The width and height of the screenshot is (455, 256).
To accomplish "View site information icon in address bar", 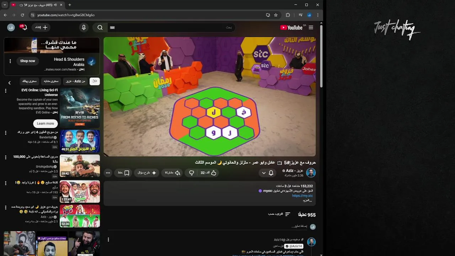I will (x=33, y=15).
